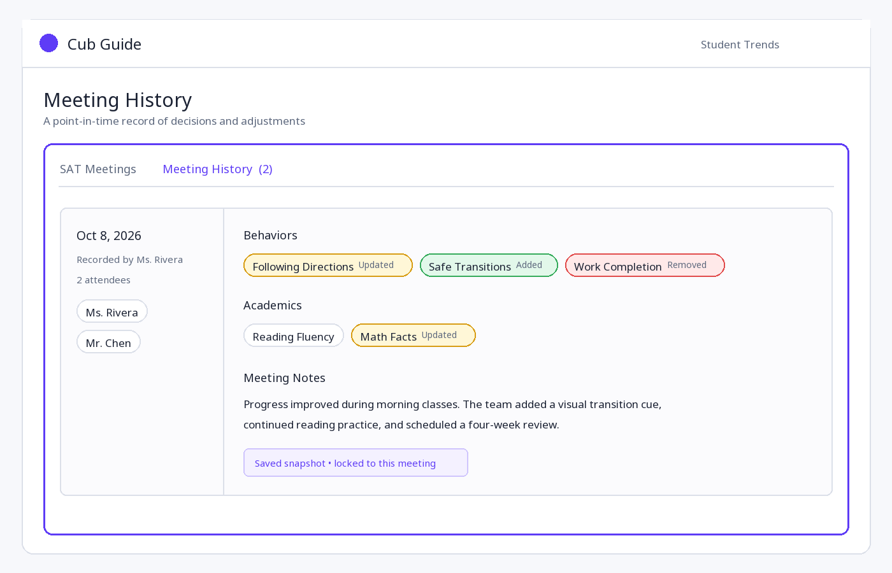Click the Meeting History page heading
Screen dimensions: 892x573
[x=118, y=100]
